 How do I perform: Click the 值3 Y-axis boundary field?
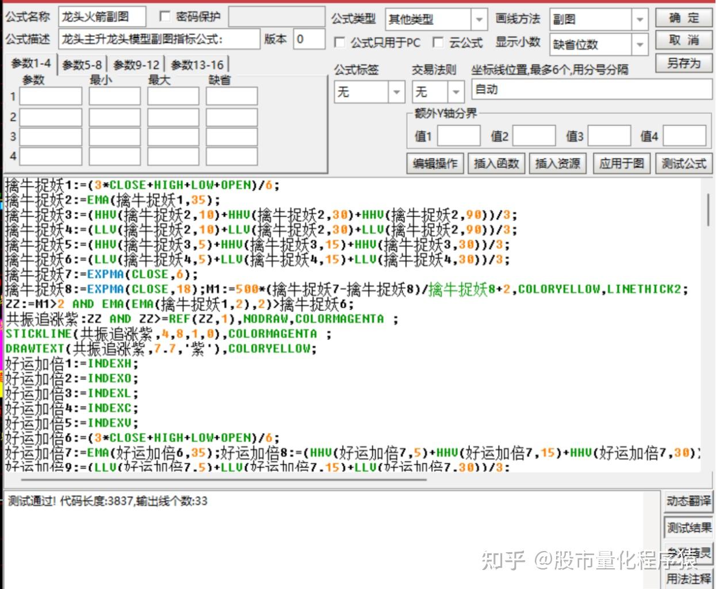click(610, 136)
